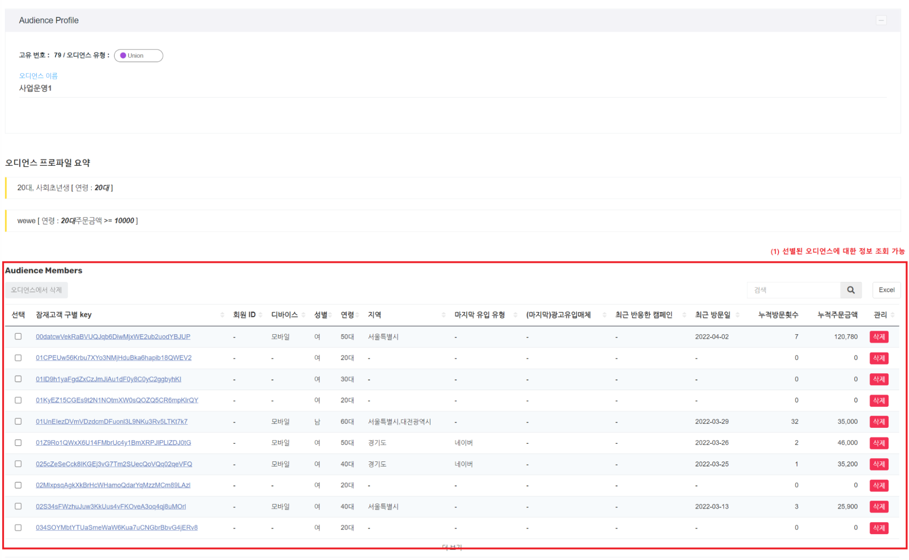Screen dimensions: 909x560
Task: Sort table by 연령 arrows
Action: pos(357,315)
